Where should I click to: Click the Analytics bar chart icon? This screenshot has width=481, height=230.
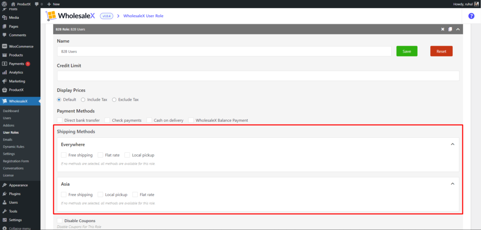(x=5, y=72)
